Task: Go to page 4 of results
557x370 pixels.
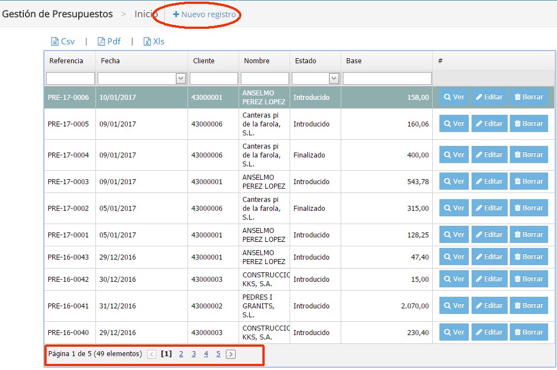Action: pyautogui.click(x=206, y=354)
